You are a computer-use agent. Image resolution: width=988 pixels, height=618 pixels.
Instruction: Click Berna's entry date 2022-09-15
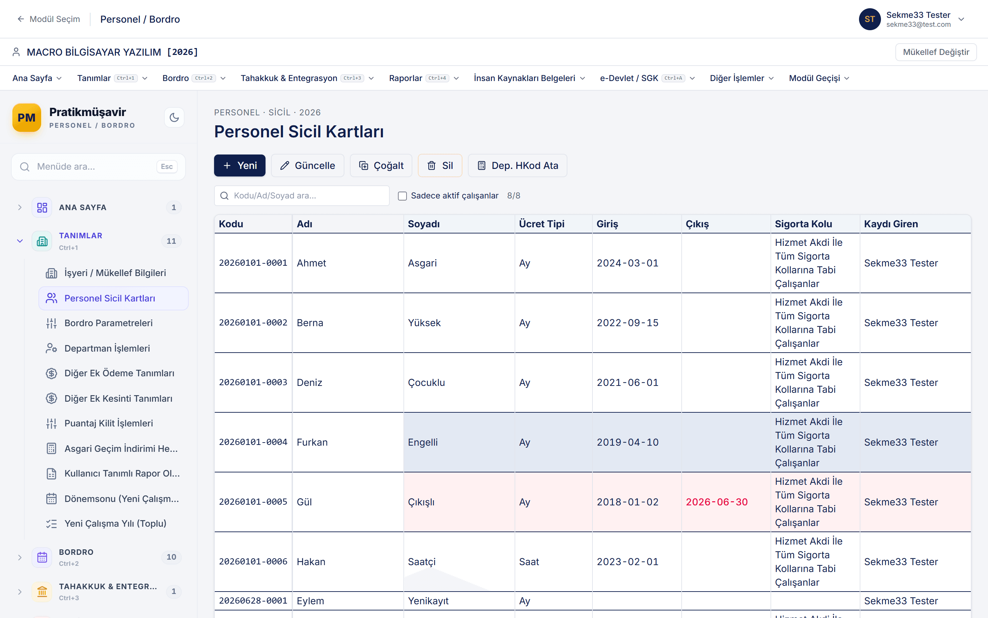627,323
